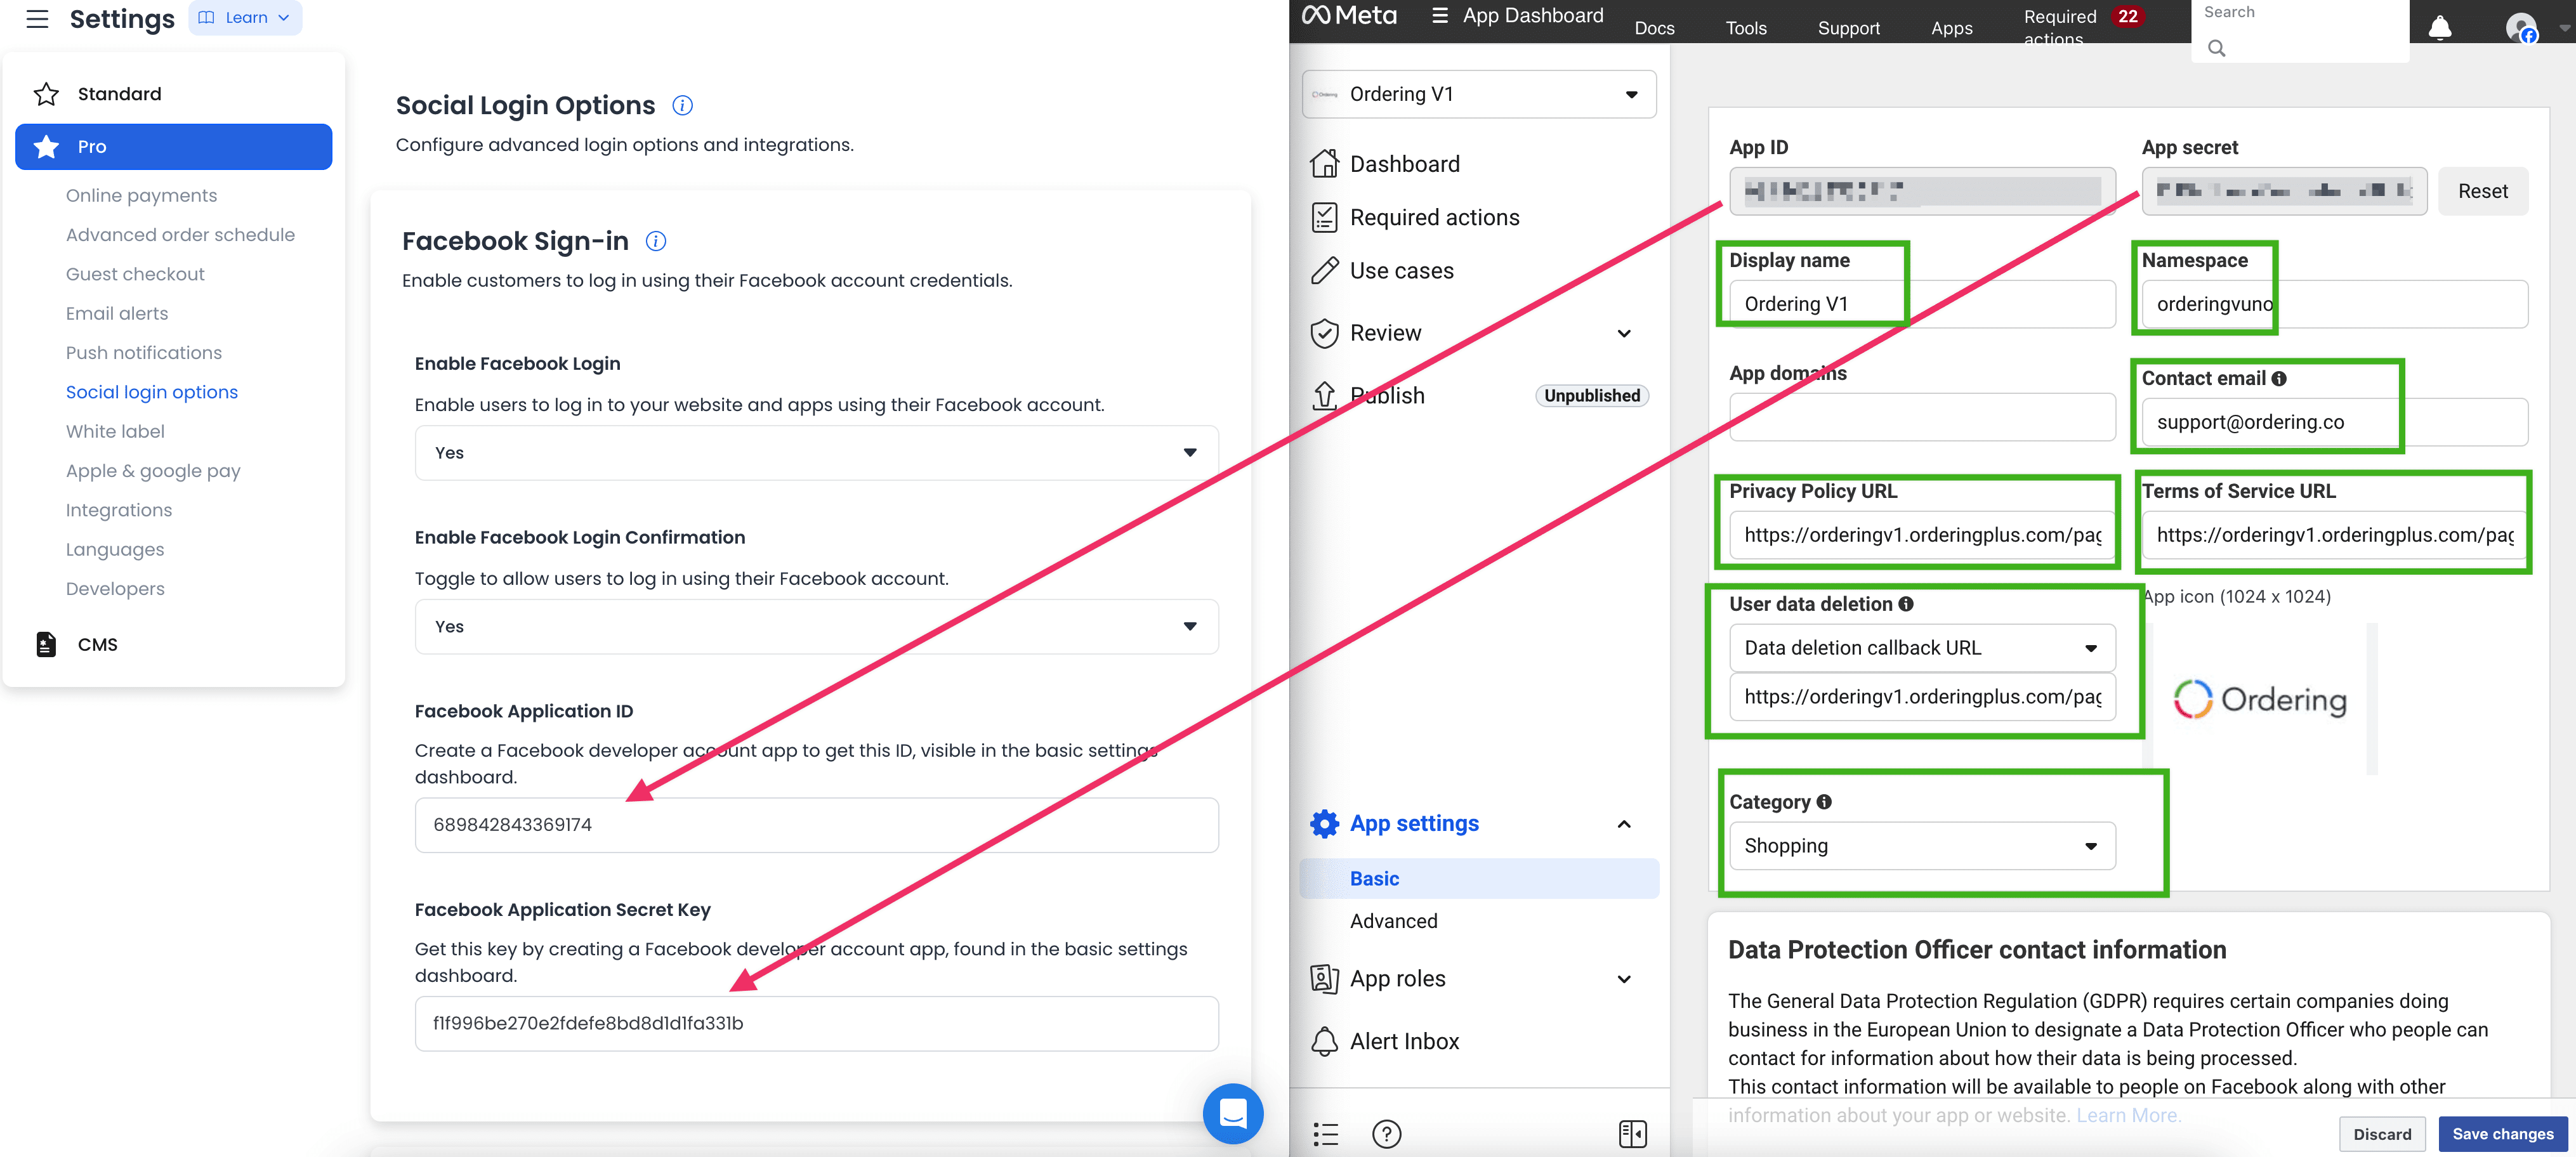Screen dimensions: 2576x1157
Task: Click User data deletion info icon
Action: click(x=1906, y=604)
